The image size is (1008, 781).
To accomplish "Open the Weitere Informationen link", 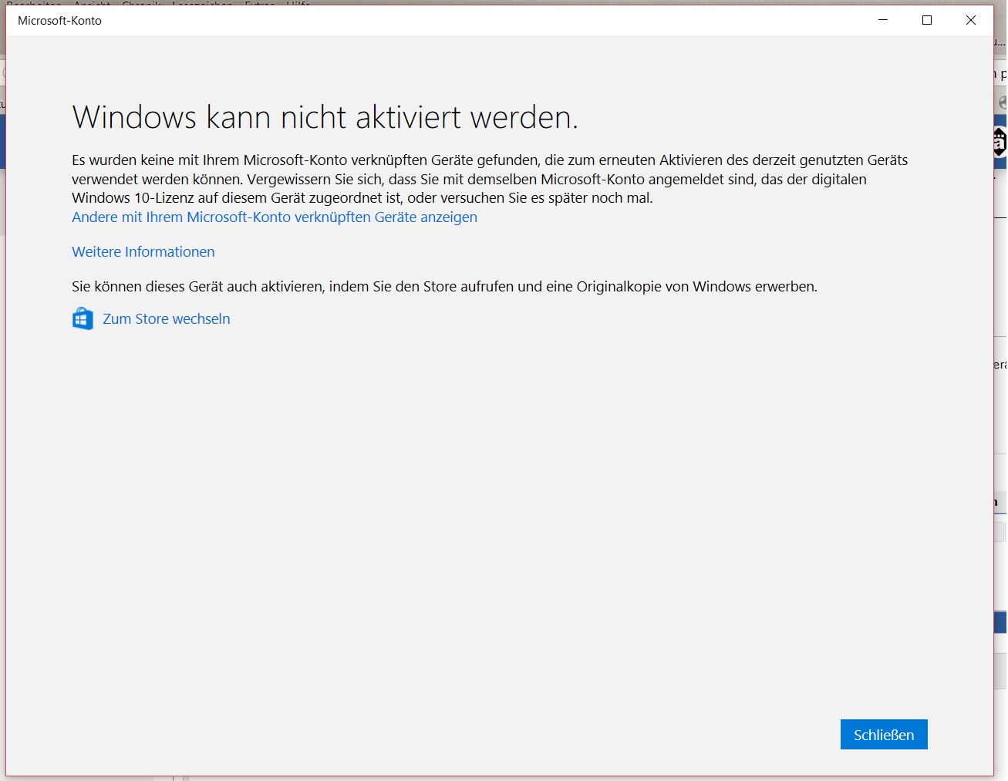I will (x=143, y=252).
